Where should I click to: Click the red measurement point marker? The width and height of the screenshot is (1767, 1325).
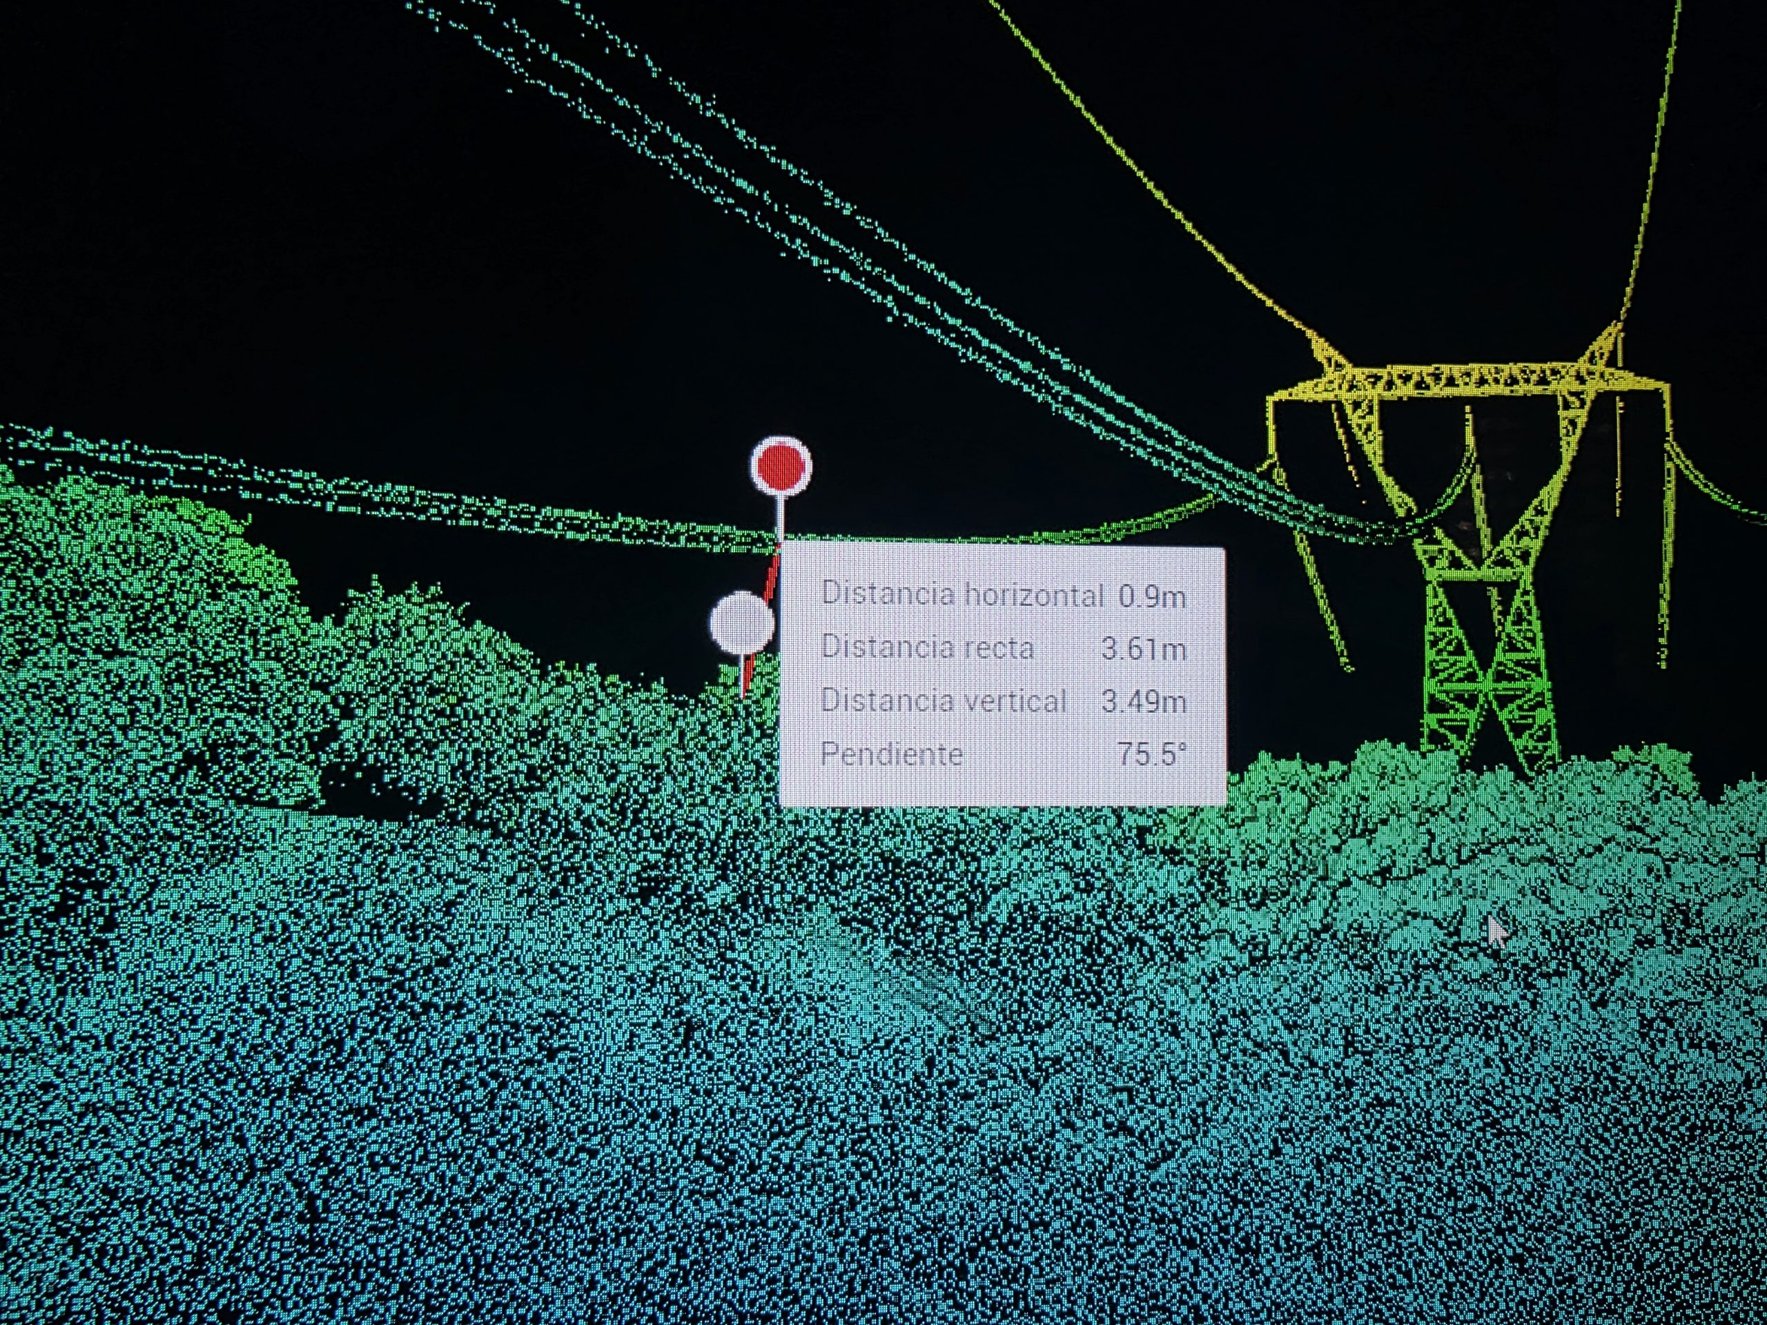pyautogui.click(x=781, y=465)
